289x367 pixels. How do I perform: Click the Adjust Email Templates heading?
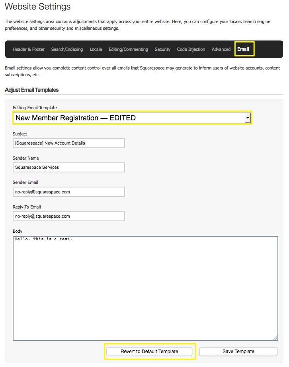click(32, 90)
